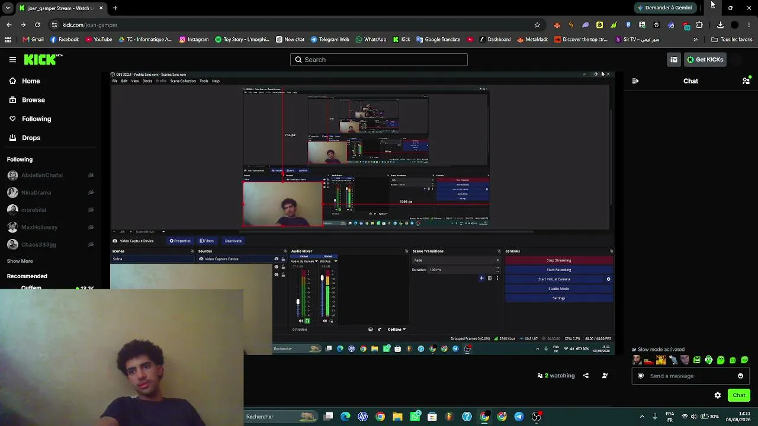The image size is (758, 426).
Task: Open Telegram from the Windows taskbar
Action: [519, 417]
